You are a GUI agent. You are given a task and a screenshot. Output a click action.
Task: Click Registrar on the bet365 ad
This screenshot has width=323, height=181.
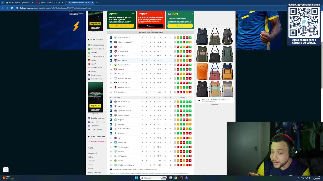[180, 26]
